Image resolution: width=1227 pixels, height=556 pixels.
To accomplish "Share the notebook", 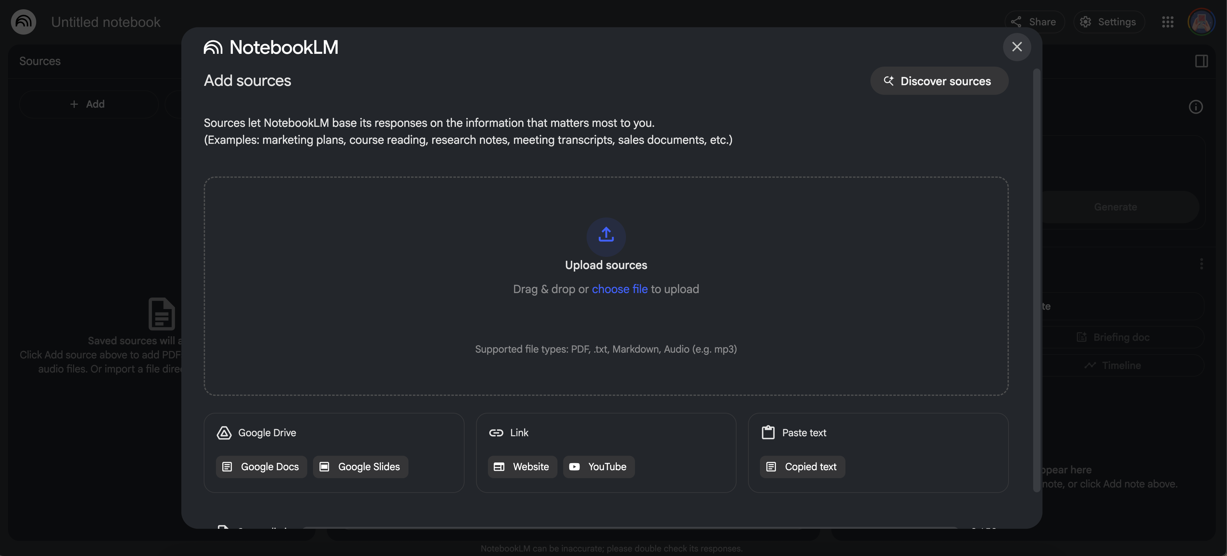I will coord(1034,22).
